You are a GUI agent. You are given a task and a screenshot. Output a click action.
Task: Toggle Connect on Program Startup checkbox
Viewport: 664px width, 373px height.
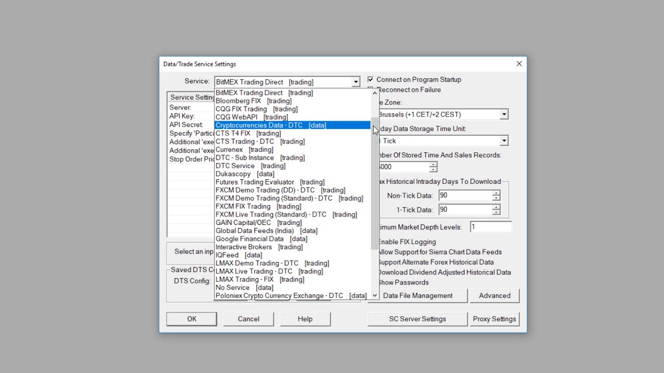coord(370,80)
